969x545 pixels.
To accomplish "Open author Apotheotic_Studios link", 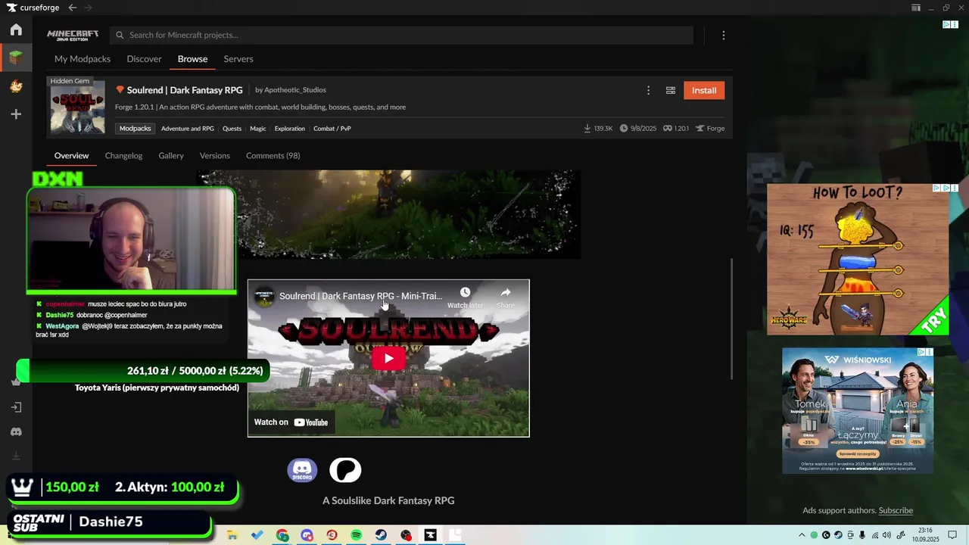I will [295, 90].
